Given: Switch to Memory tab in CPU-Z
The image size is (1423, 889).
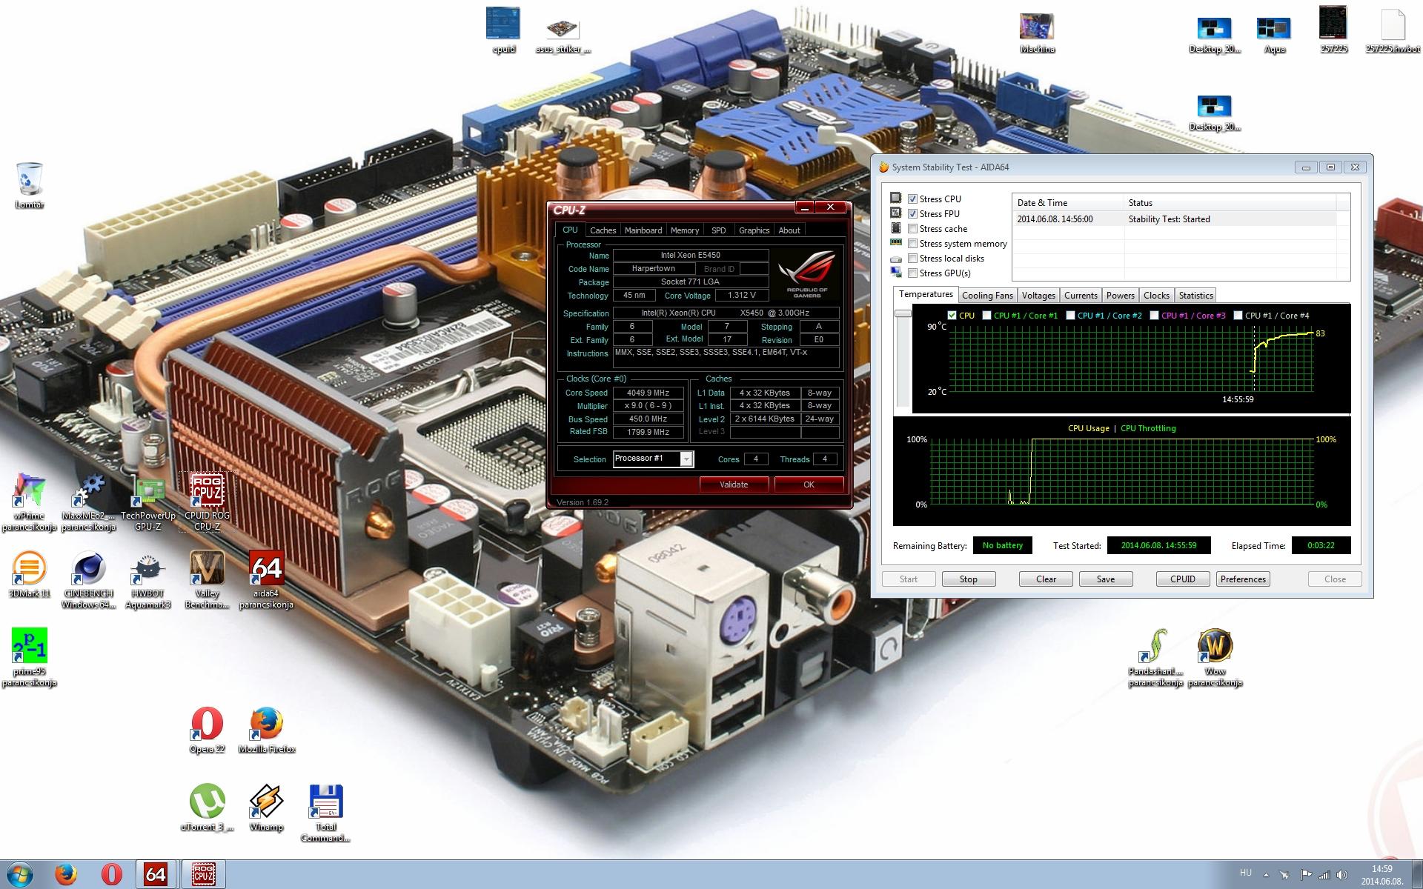Looking at the screenshot, I should 685,230.
